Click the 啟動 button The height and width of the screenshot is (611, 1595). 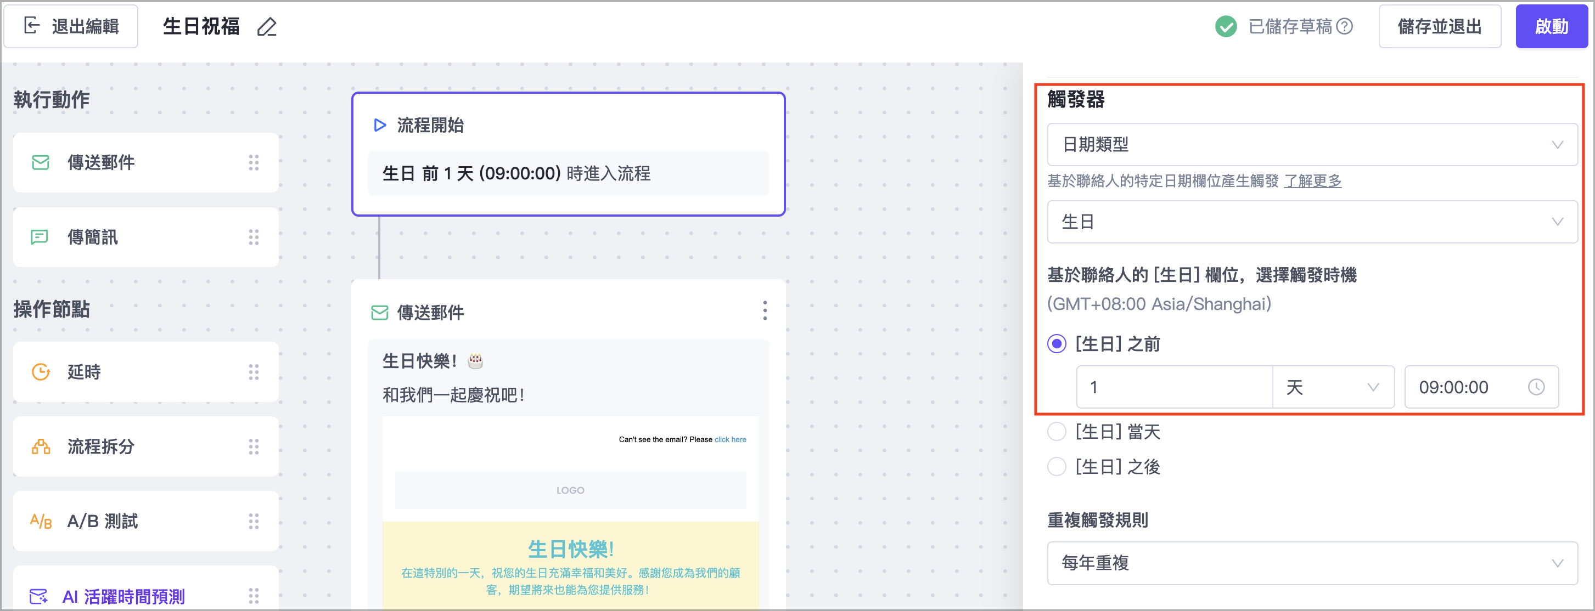[x=1551, y=27]
